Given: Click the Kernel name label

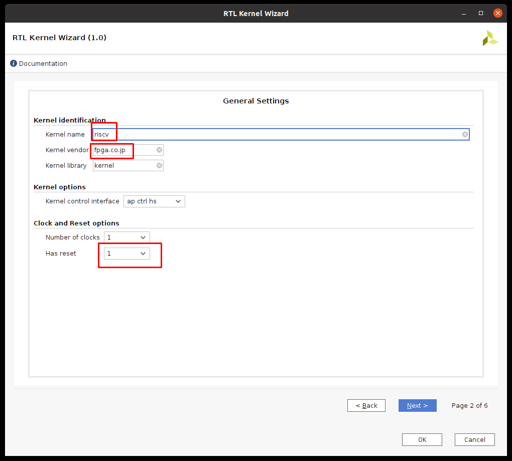Looking at the screenshot, I should coord(65,134).
